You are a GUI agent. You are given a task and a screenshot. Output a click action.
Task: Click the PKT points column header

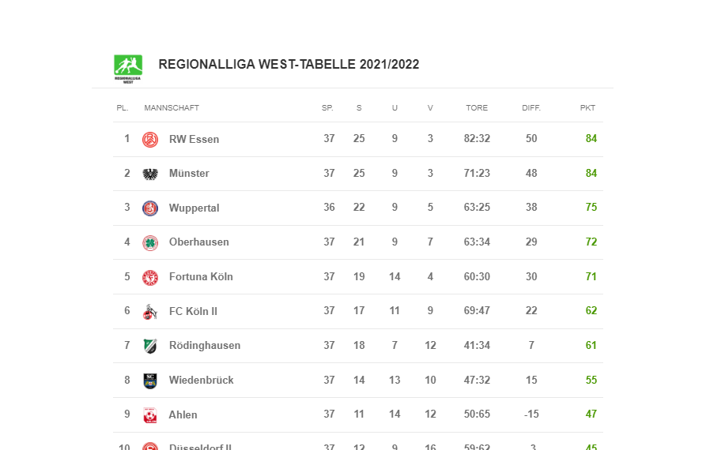click(x=587, y=108)
